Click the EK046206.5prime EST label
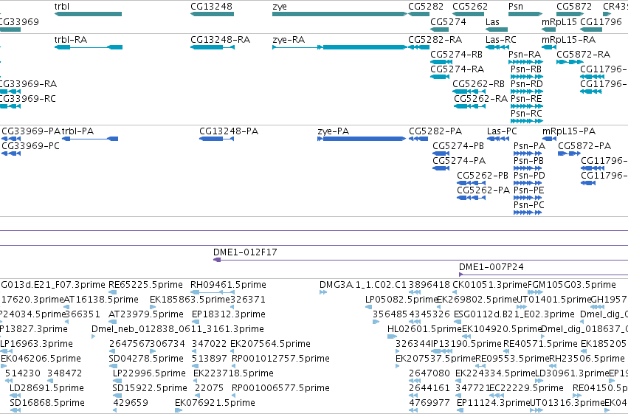628x414 pixels. (x=41, y=359)
